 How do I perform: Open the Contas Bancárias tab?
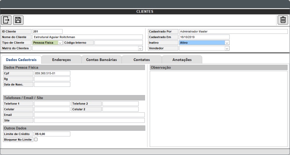(101, 60)
